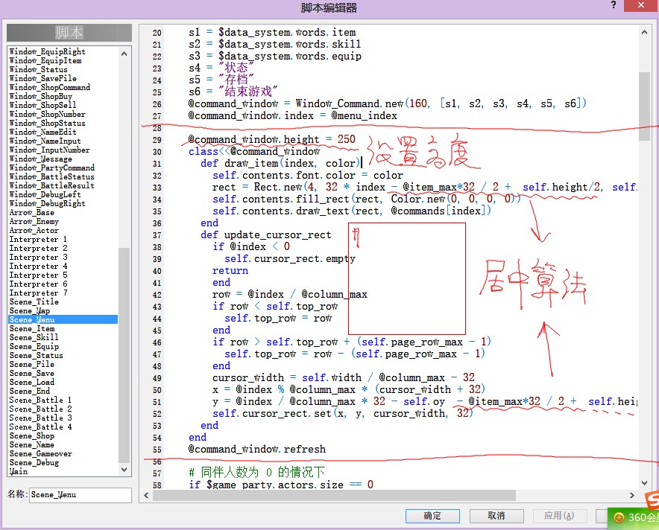Select Window_ShopNumber script

click(x=48, y=114)
